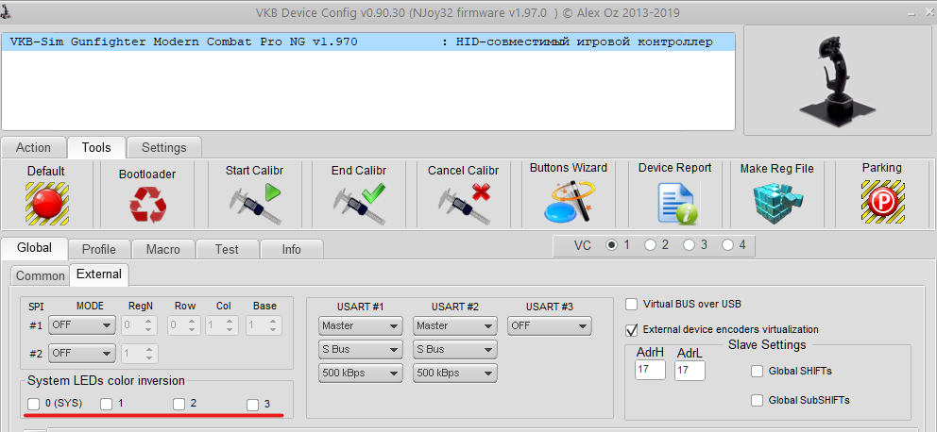Open the SPI #1 MODE dropdown
937x432 pixels.
[81, 325]
